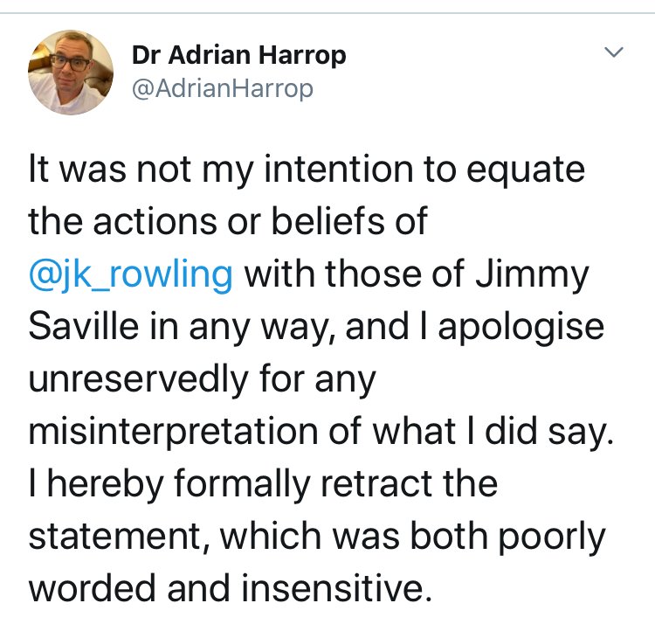Click the word 'intention' in the tweet

point(339,170)
